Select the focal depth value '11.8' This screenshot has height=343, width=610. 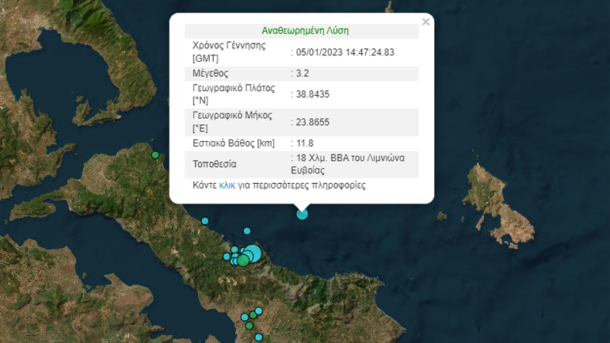tap(305, 143)
